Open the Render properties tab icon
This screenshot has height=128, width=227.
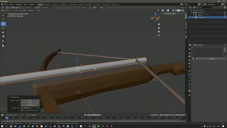point(189,53)
